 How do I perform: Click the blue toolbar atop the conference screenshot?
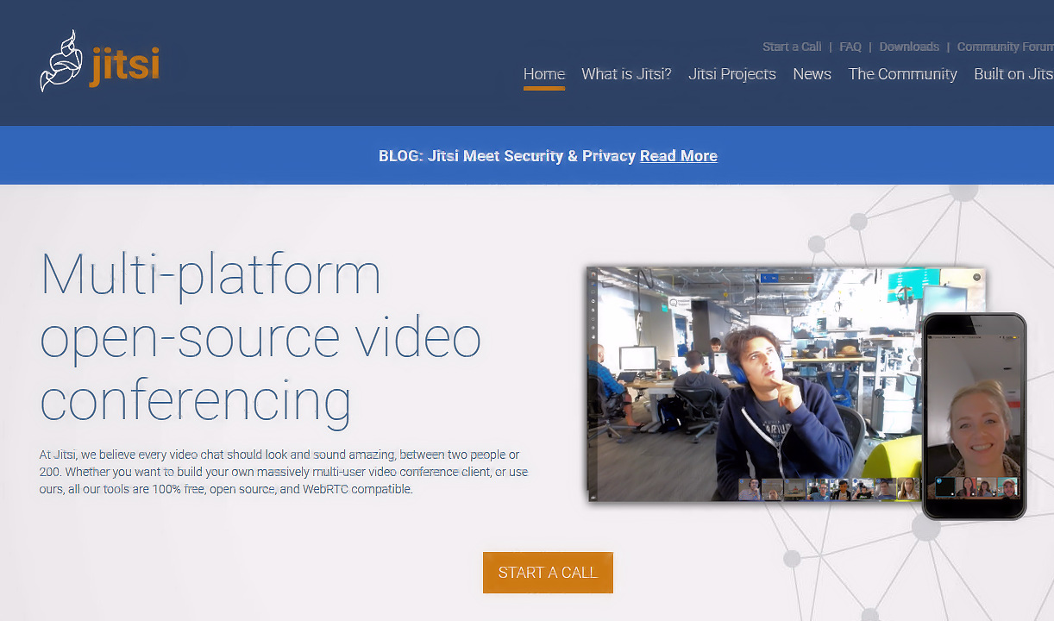pos(786,278)
